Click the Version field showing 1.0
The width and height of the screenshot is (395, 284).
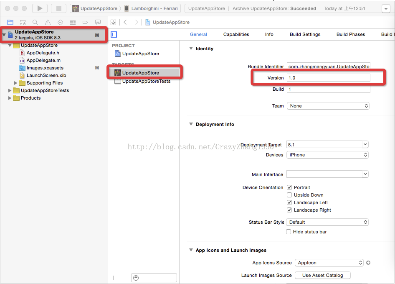pyautogui.click(x=329, y=78)
